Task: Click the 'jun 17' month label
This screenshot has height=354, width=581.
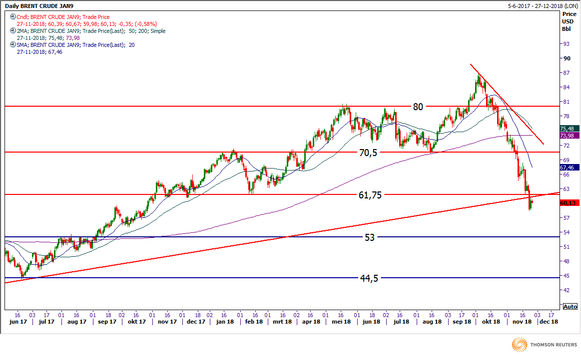Action: 18,322
